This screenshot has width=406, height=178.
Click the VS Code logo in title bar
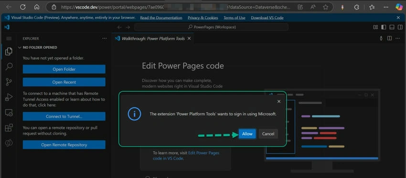[x=7, y=27]
